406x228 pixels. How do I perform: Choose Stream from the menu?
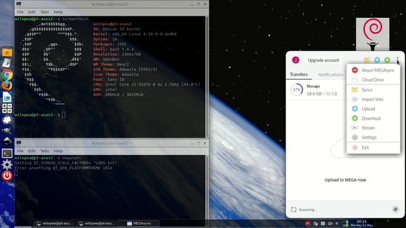373,128
